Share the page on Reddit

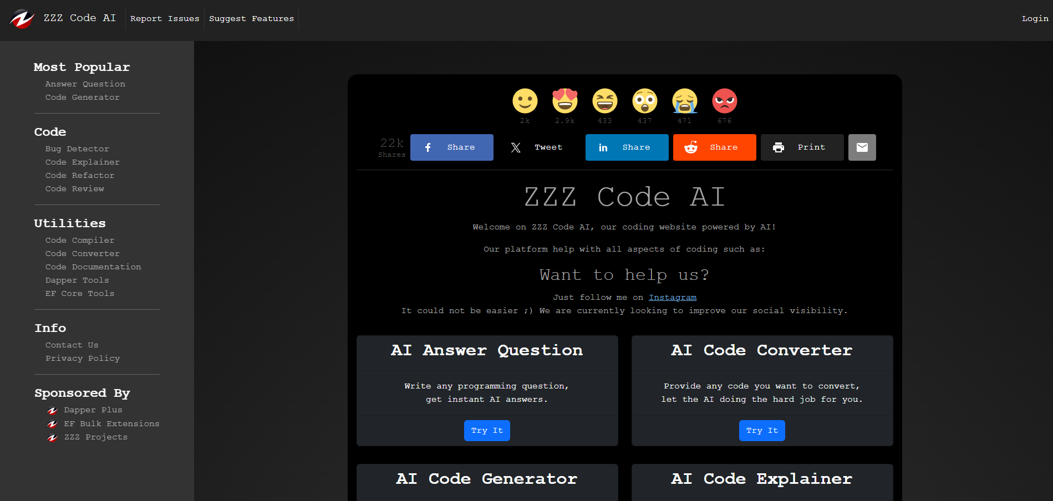[x=714, y=147]
